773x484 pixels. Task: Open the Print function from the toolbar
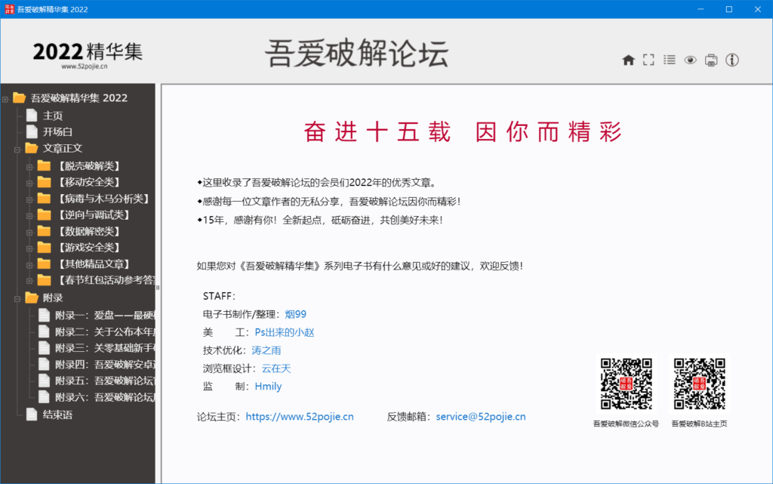coord(710,60)
